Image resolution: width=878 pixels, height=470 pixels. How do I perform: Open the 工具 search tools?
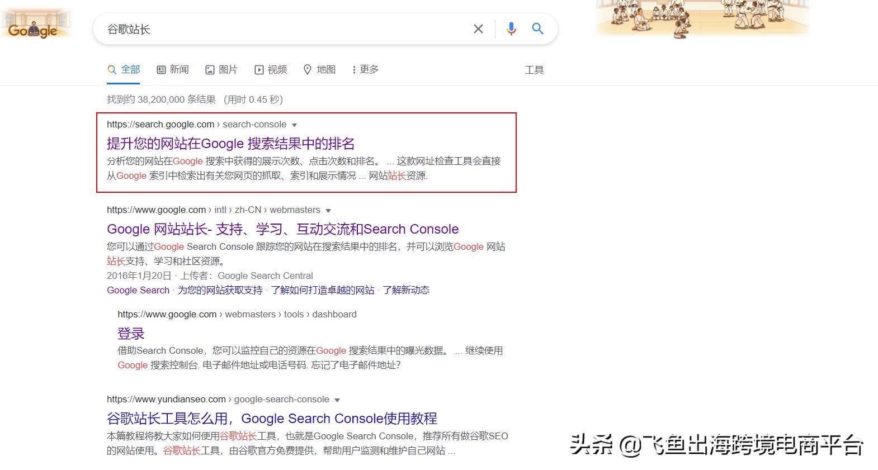tap(534, 70)
